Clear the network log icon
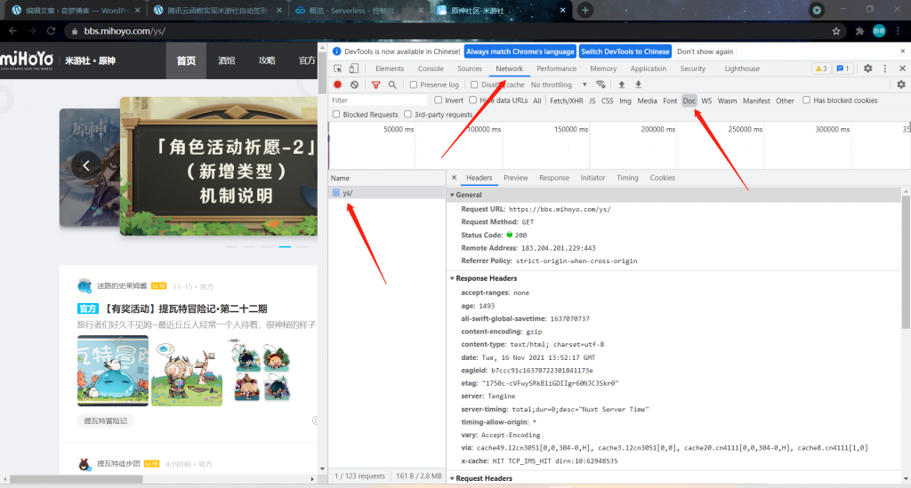Screen dimensions: 911x488 tap(354, 84)
